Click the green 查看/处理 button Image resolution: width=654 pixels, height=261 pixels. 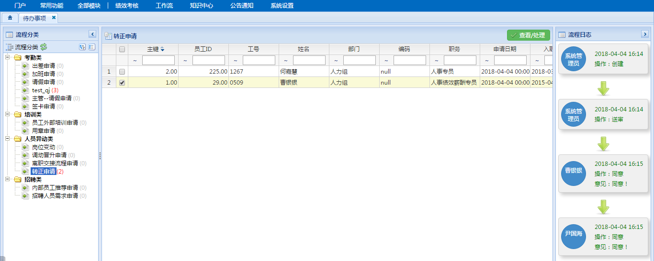click(x=529, y=35)
